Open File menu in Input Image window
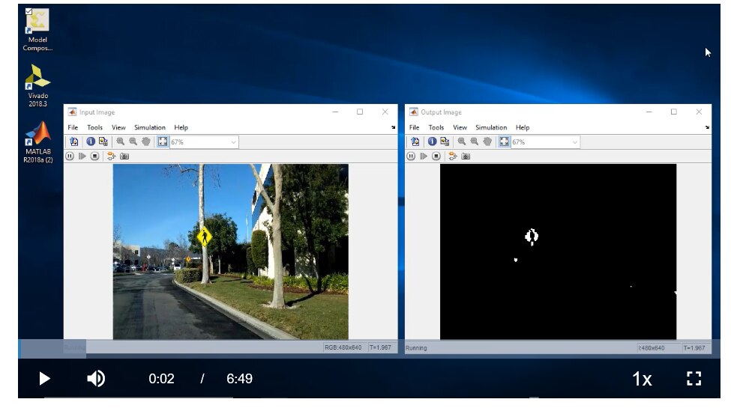The height and width of the screenshot is (417, 731). pyautogui.click(x=73, y=127)
